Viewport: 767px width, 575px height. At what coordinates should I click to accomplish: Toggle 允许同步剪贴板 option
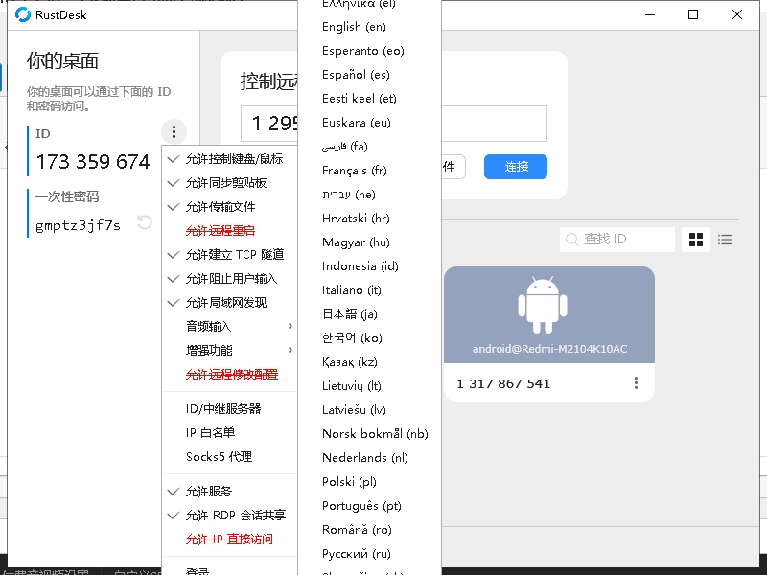(230, 183)
